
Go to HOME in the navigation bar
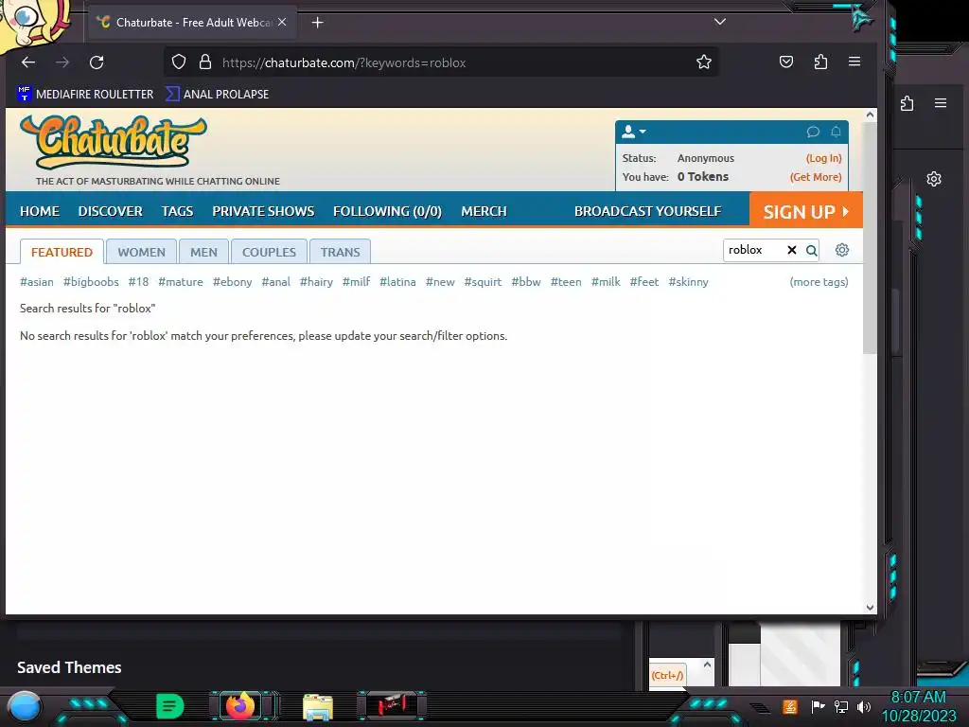point(40,211)
